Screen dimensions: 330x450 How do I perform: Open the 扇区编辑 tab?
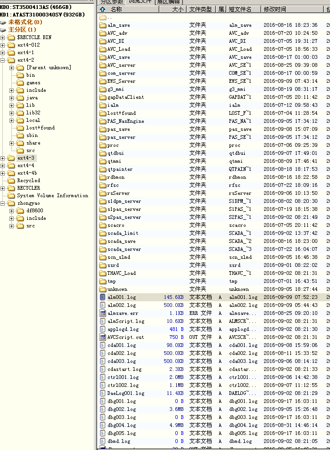[x=169, y=2]
